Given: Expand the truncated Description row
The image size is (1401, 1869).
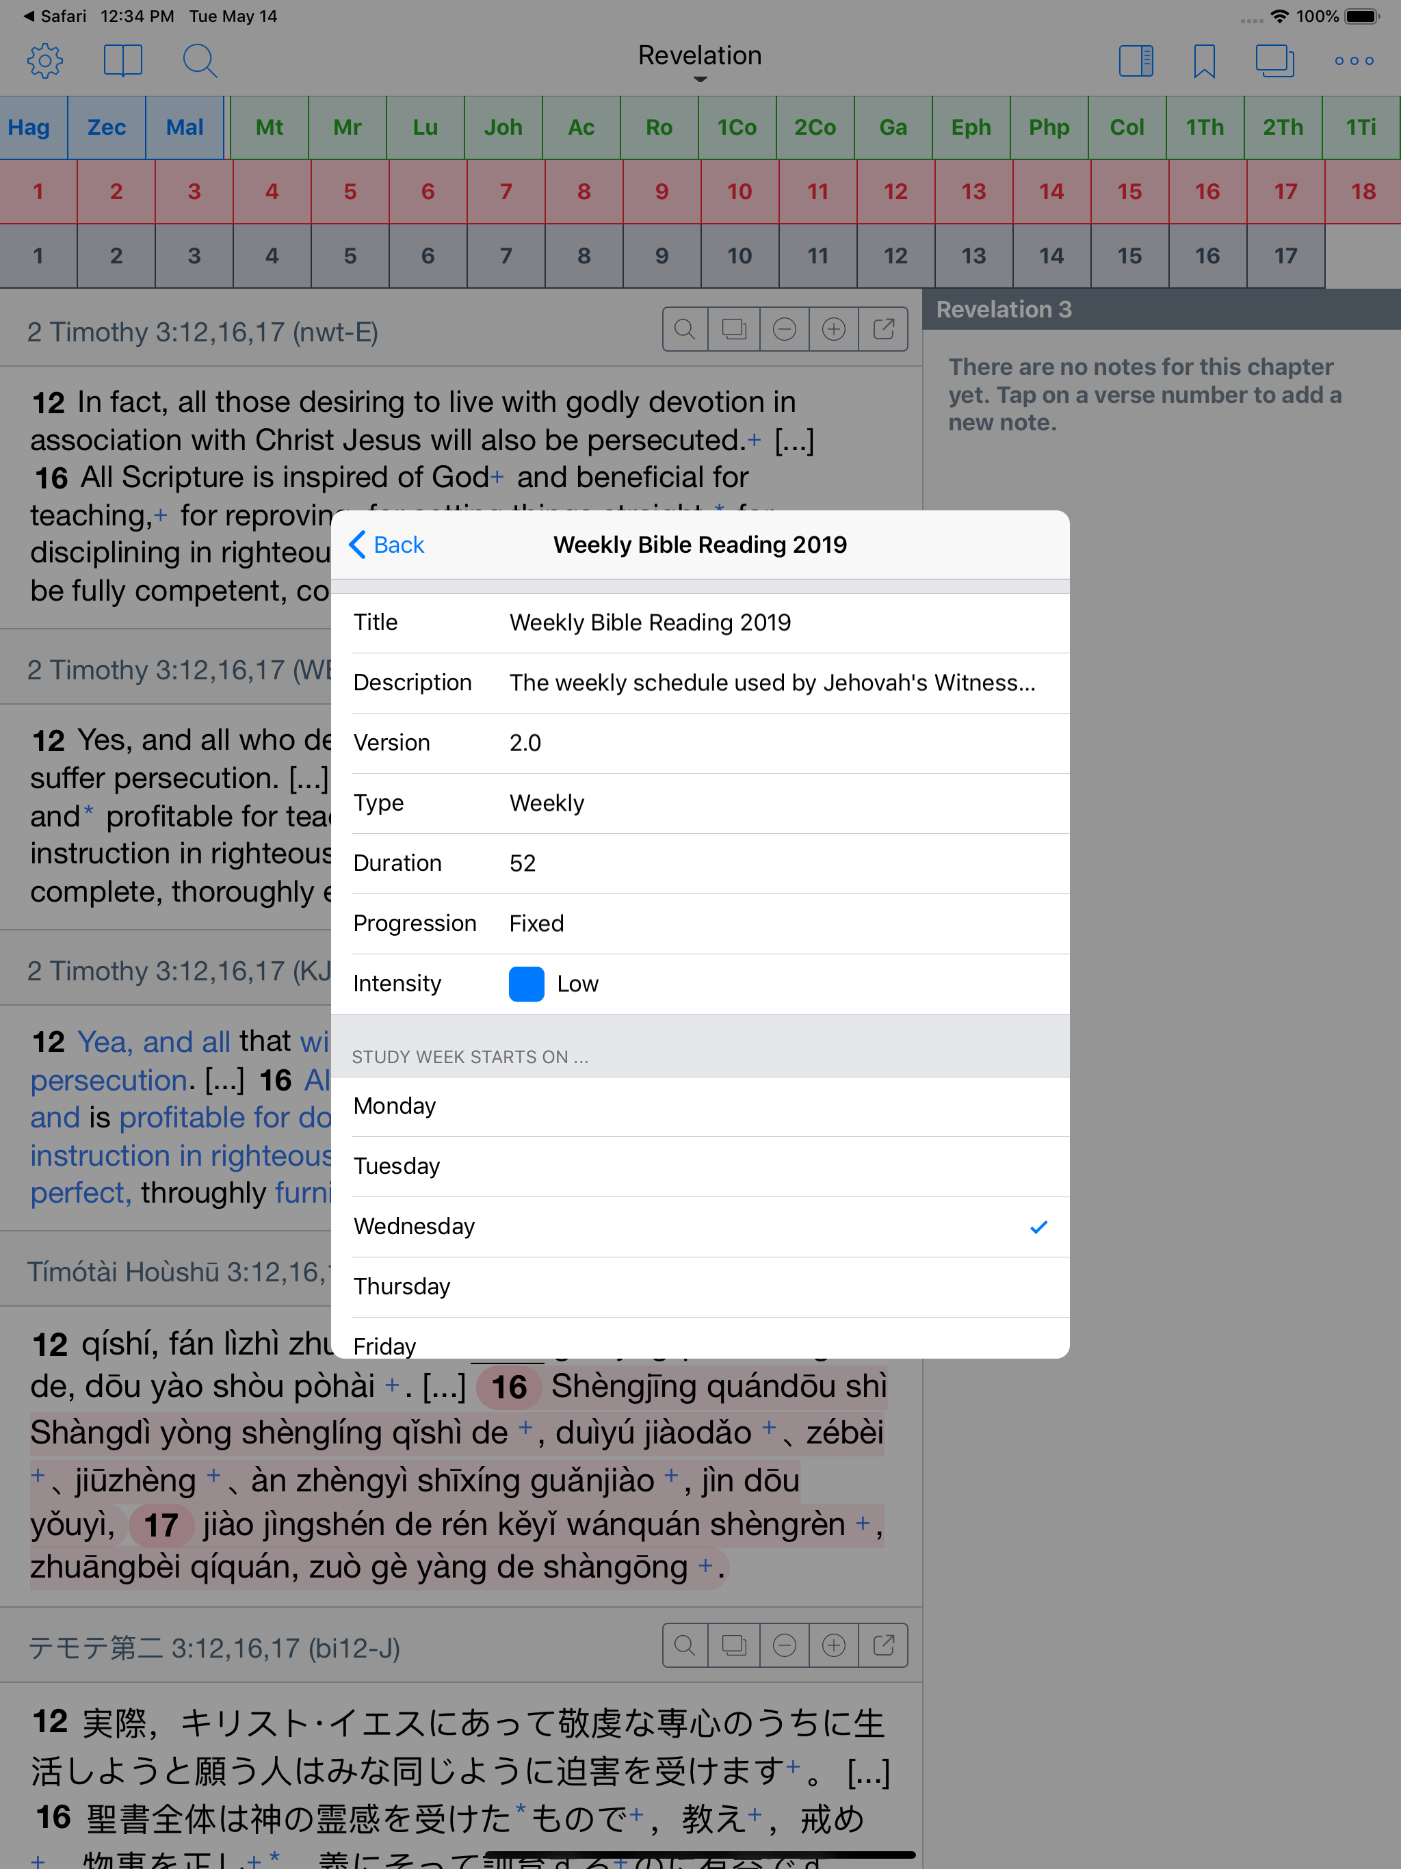Looking at the screenshot, I should pos(772,683).
